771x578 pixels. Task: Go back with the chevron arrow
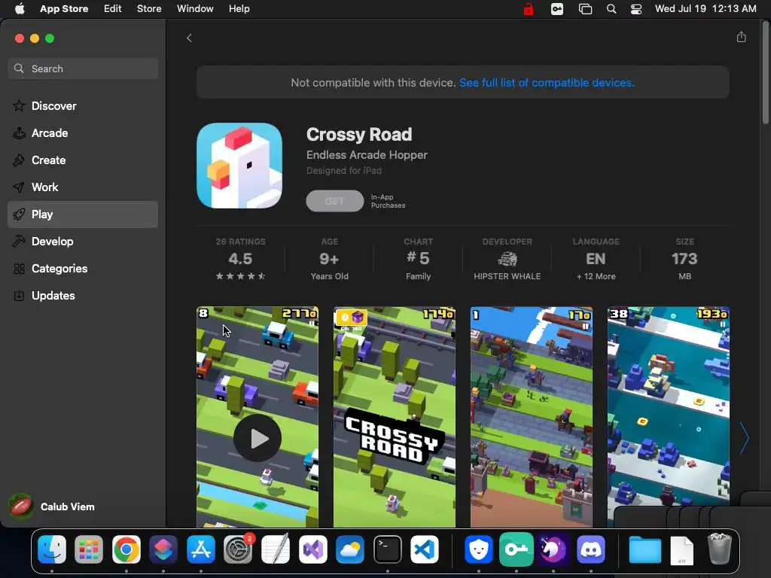(x=189, y=38)
